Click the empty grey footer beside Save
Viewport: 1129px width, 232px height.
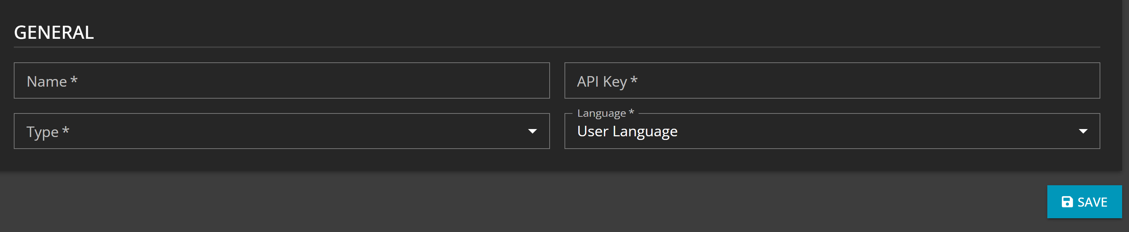tap(526, 202)
